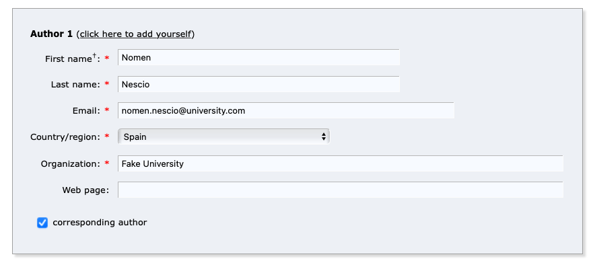Select the Organization field with Fake University
The height and width of the screenshot is (267, 593).
coord(341,163)
